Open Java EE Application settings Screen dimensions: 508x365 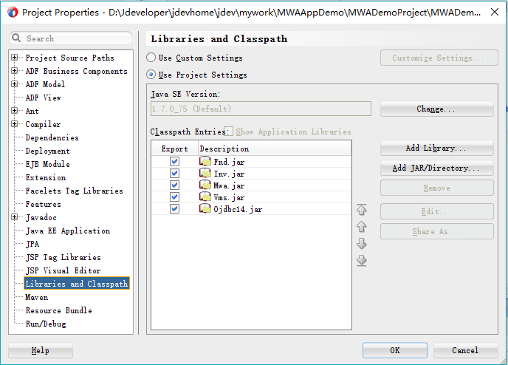tap(68, 231)
